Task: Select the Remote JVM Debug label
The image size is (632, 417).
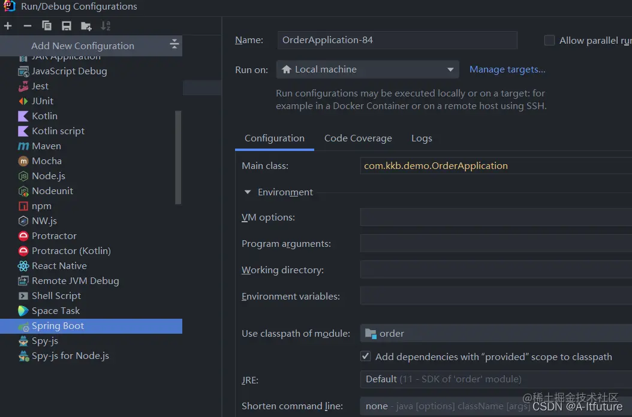Action: [x=76, y=281]
